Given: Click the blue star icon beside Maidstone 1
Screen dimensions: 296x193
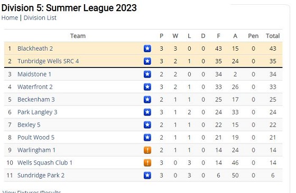Looking at the screenshot, I should pos(147,74).
